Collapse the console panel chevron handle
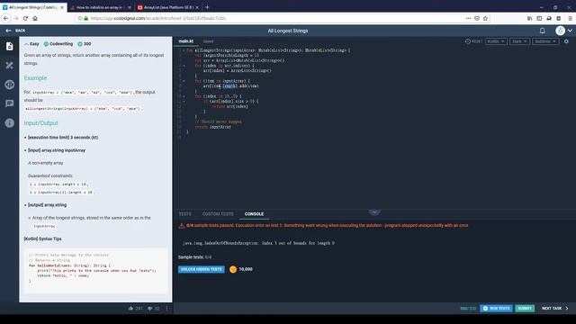 [x=374, y=212]
